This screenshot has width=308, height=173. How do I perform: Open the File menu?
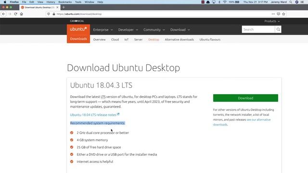[x=24, y=2]
